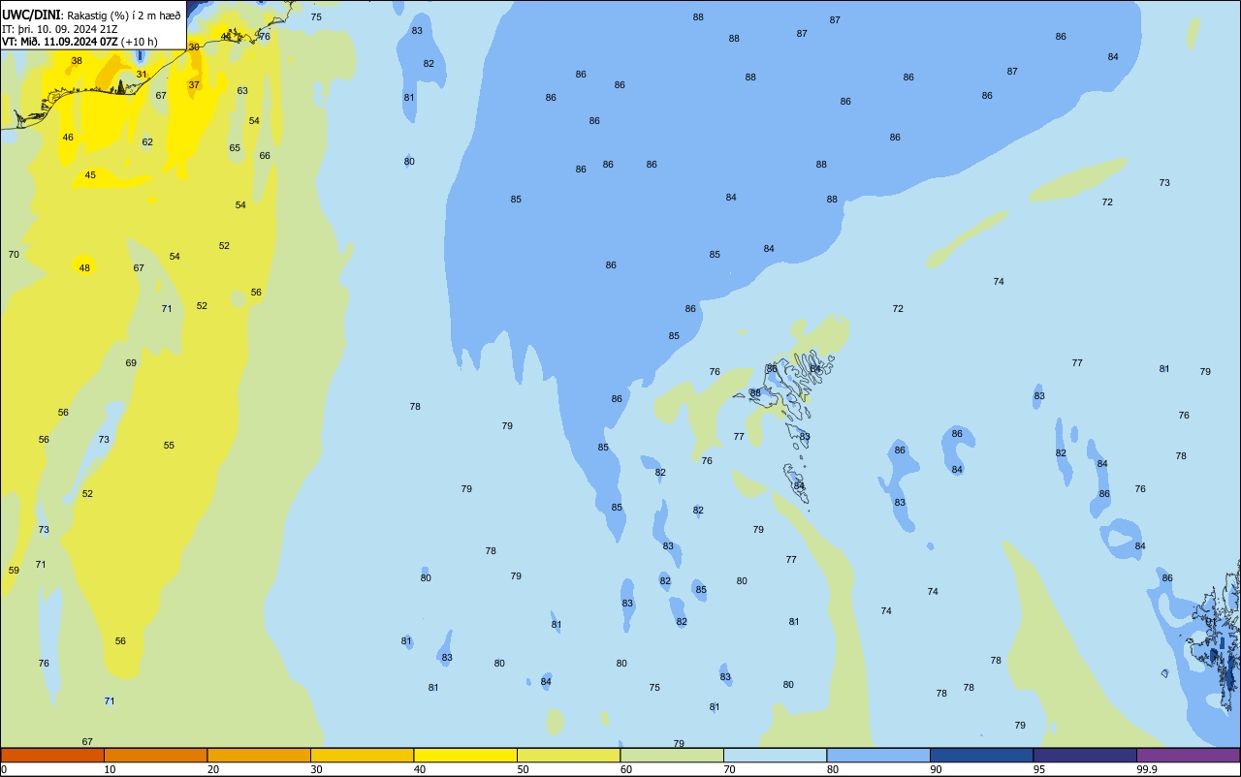This screenshot has height=777, width=1241.
Task: Click the humidity value '37' on the map
Action: coord(194,84)
